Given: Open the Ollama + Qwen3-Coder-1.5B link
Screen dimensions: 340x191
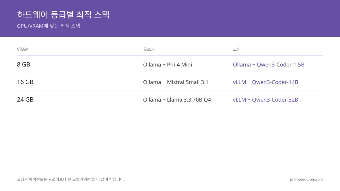Looking at the screenshot, I should [x=269, y=65].
